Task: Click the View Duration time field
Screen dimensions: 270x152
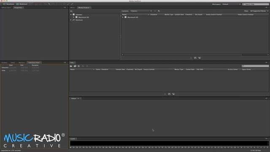Action: [x=35, y=71]
